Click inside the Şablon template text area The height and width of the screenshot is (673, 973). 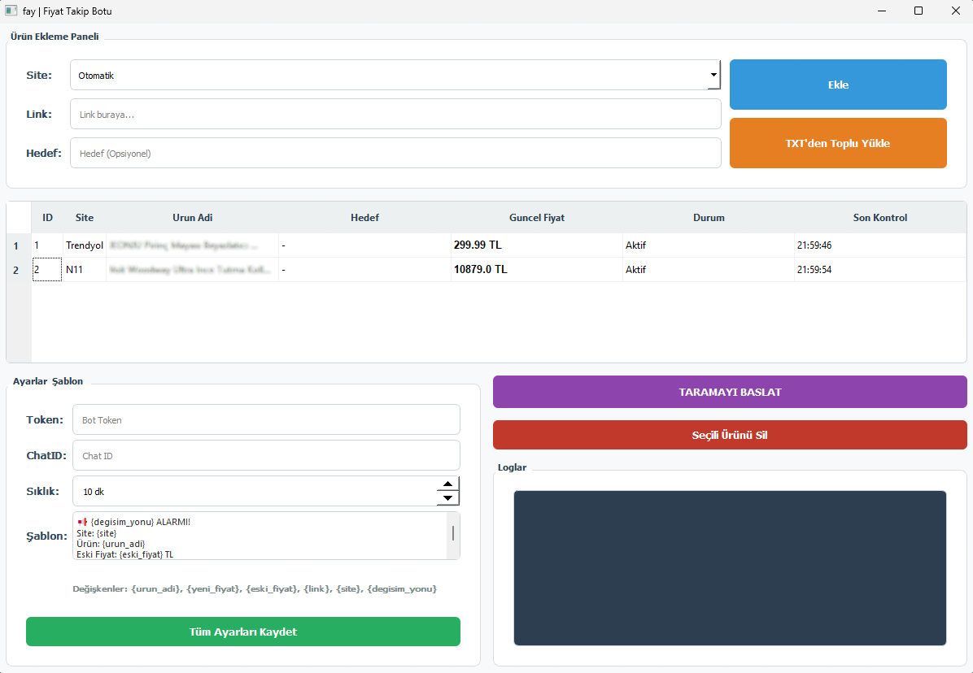point(260,536)
